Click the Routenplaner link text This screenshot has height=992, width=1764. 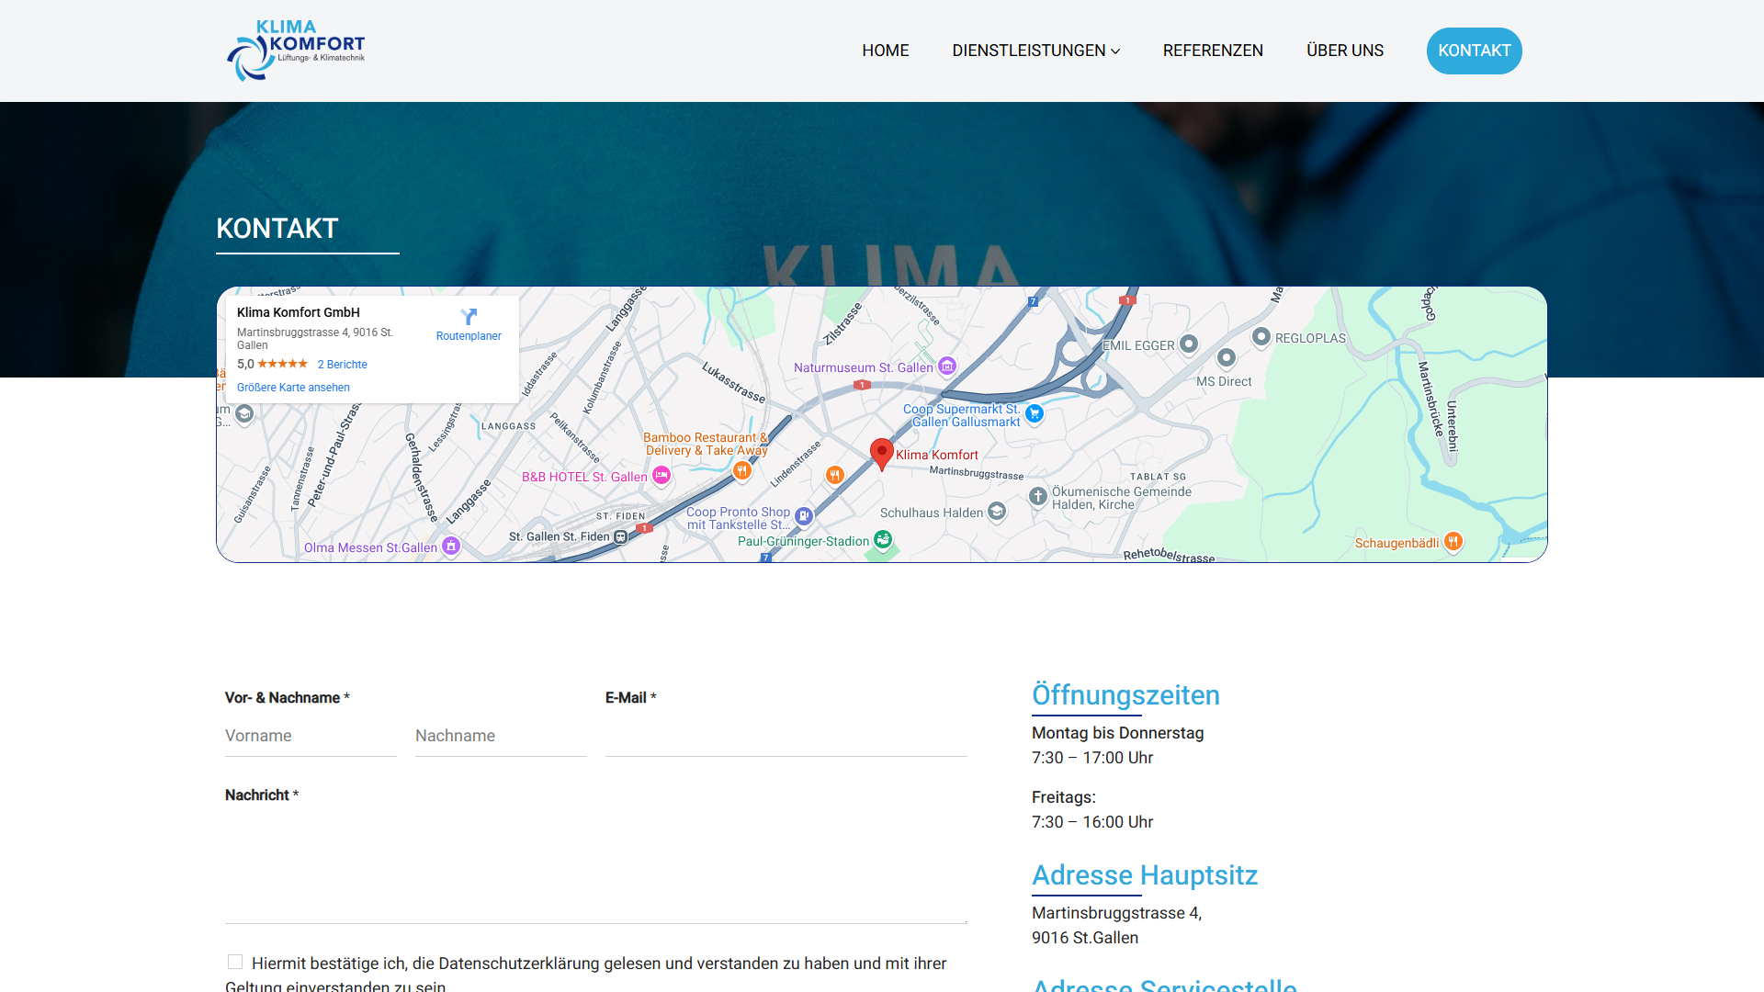click(x=469, y=336)
